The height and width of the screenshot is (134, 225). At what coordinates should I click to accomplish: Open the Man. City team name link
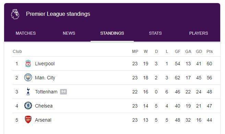coord(45,78)
